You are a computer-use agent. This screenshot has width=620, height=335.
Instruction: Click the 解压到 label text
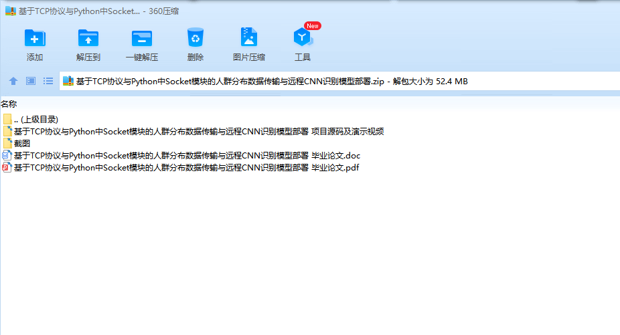click(88, 58)
